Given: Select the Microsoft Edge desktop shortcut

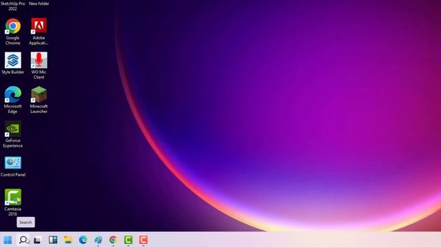Looking at the screenshot, I should [x=12, y=100].
